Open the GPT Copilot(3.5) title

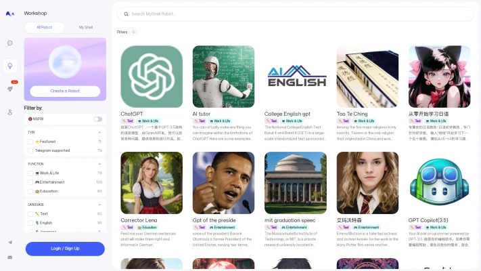point(428,220)
